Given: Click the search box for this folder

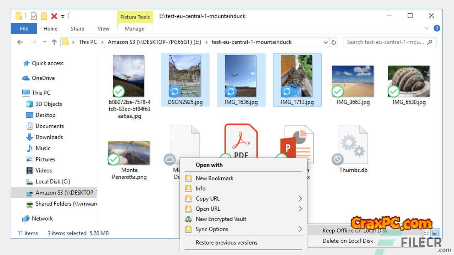Looking at the screenshot, I should [x=385, y=42].
